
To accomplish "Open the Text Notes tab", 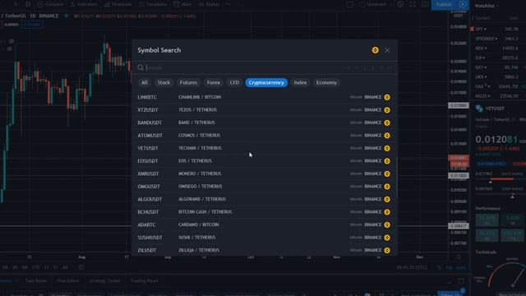I will click(x=36, y=281).
